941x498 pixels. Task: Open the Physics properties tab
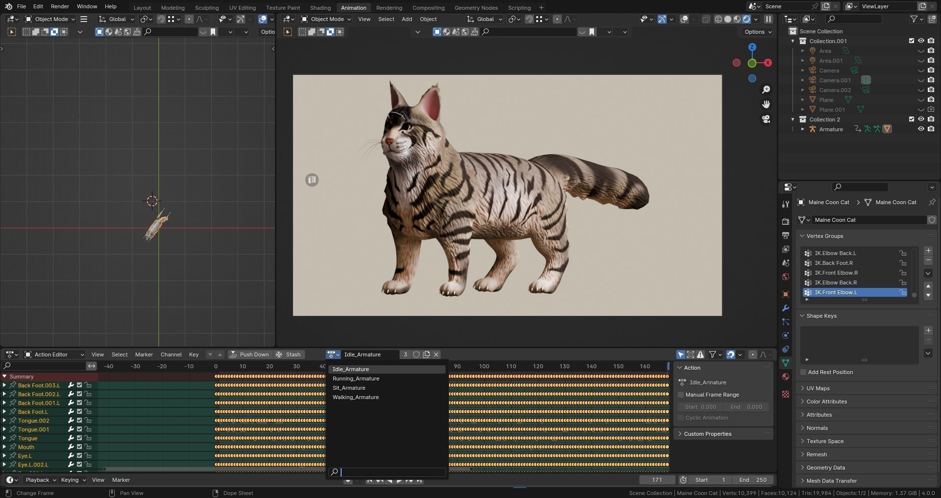(786, 335)
